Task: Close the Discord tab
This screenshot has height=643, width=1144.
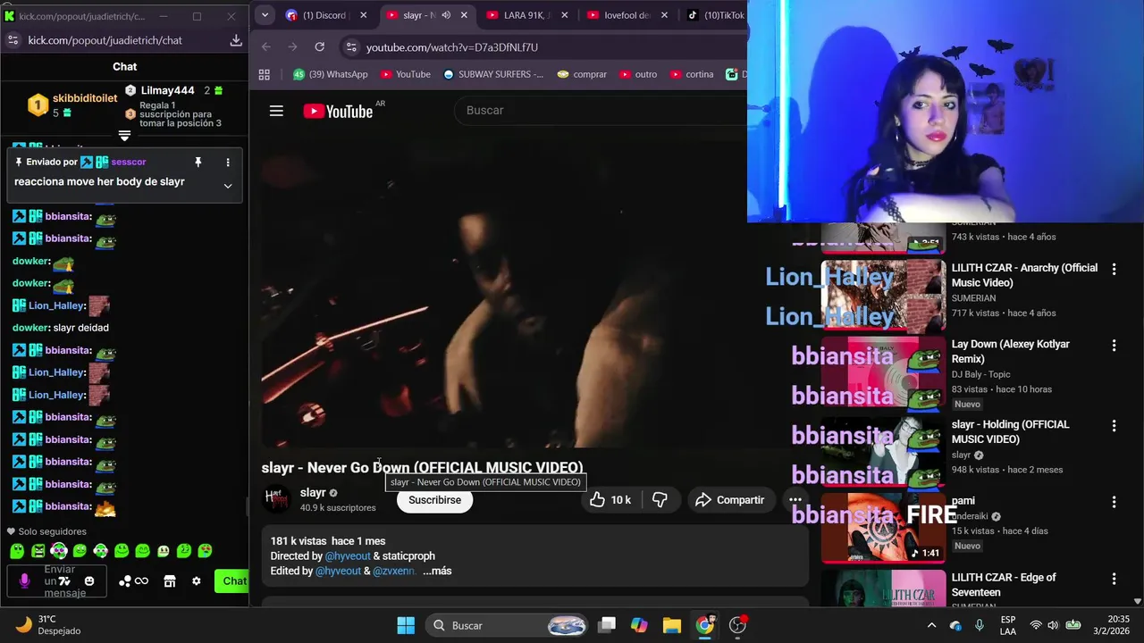Action: coord(363,15)
